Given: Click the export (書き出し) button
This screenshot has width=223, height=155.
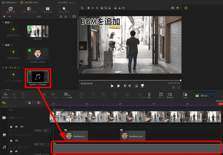Looking at the screenshot, I should [x=204, y=96].
